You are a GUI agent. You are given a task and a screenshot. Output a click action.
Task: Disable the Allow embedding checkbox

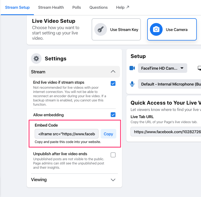pyautogui.click(x=113, y=115)
